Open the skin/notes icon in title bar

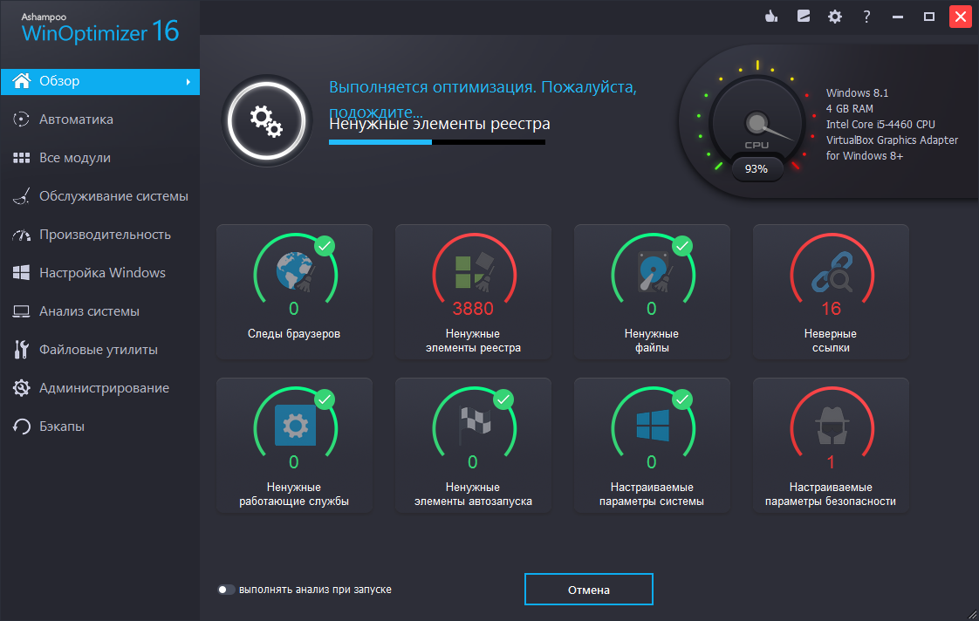tap(804, 17)
